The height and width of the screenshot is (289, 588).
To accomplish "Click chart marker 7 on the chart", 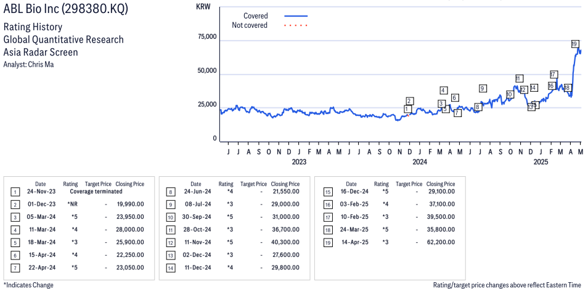I will click(457, 113).
